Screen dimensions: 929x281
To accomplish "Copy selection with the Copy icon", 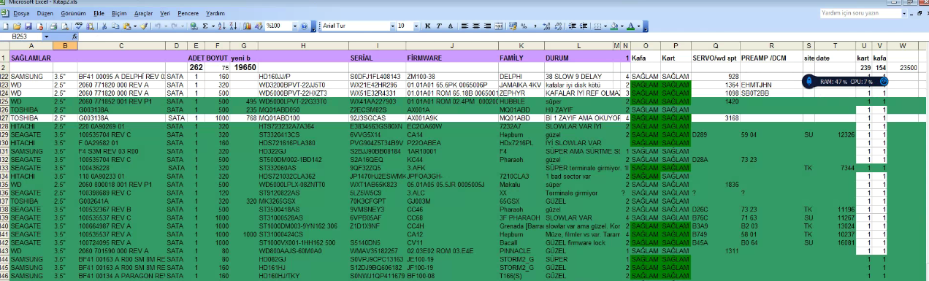I will (115, 26).
